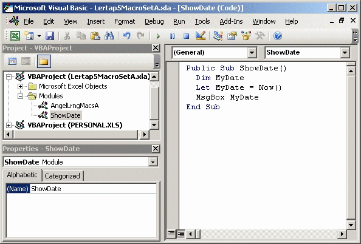
Task: Click the VBA icon left of the File menu
Action: (14, 21)
